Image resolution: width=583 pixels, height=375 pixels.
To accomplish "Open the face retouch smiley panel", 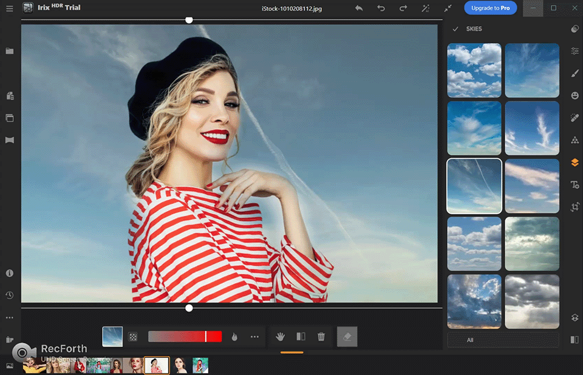I will click(x=574, y=95).
